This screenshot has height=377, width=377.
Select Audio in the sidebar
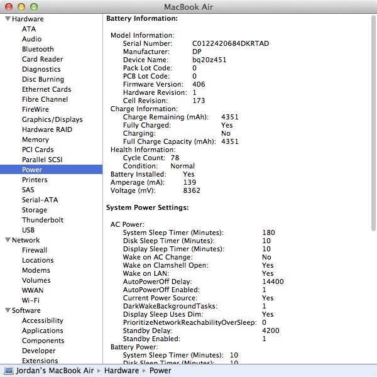(32, 39)
